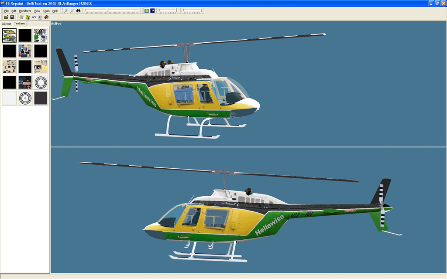The width and height of the screenshot is (447, 279).
Task: Select black thumbnail between the two beige textures
Action: pos(25,67)
